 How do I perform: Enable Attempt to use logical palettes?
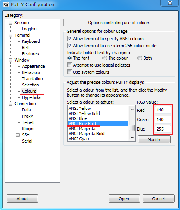(70, 65)
